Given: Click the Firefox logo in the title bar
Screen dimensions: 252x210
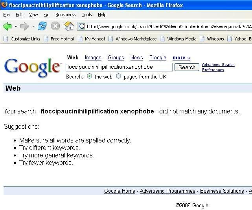Looking at the screenshot, I should 4,4.
